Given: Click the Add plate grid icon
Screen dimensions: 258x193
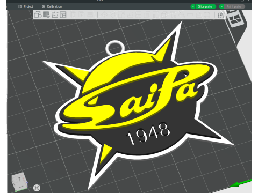Looking at the screenshot, I should [46, 14].
